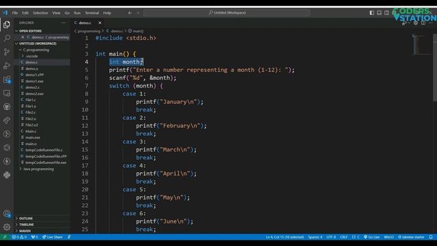Screen dimensions: 437x246
Task: Click the go back arrow in title bar
Action: point(130,13)
